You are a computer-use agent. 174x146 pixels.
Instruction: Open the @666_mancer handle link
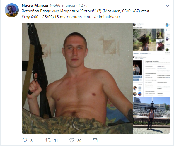click(63, 5)
